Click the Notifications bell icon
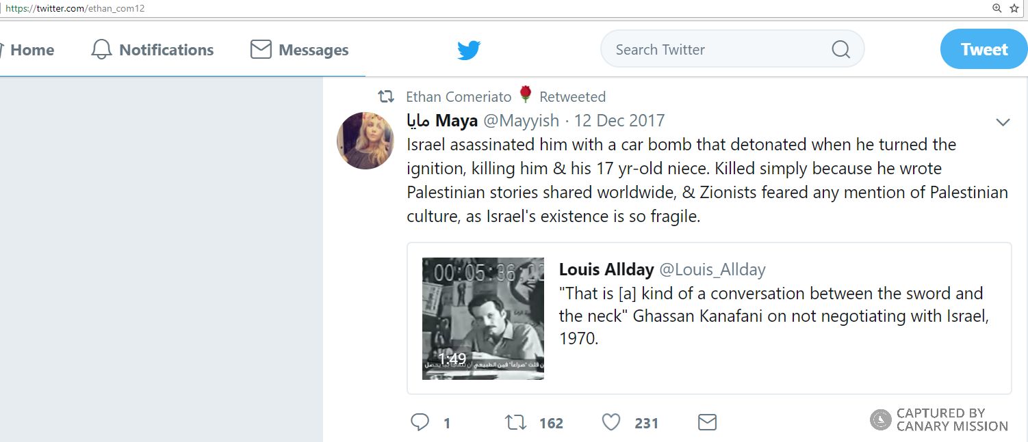This screenshot has width=1028, height=442. [101, 50]
